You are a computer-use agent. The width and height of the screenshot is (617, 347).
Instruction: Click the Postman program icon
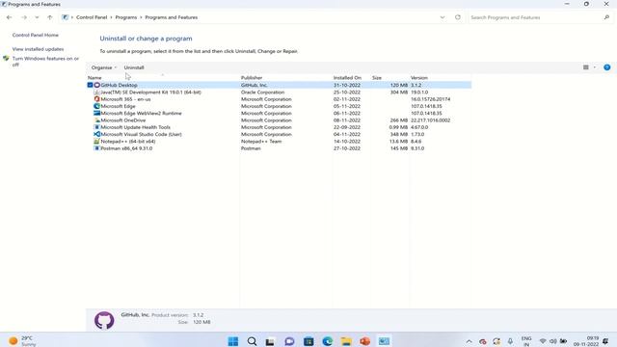click(96, 148)
